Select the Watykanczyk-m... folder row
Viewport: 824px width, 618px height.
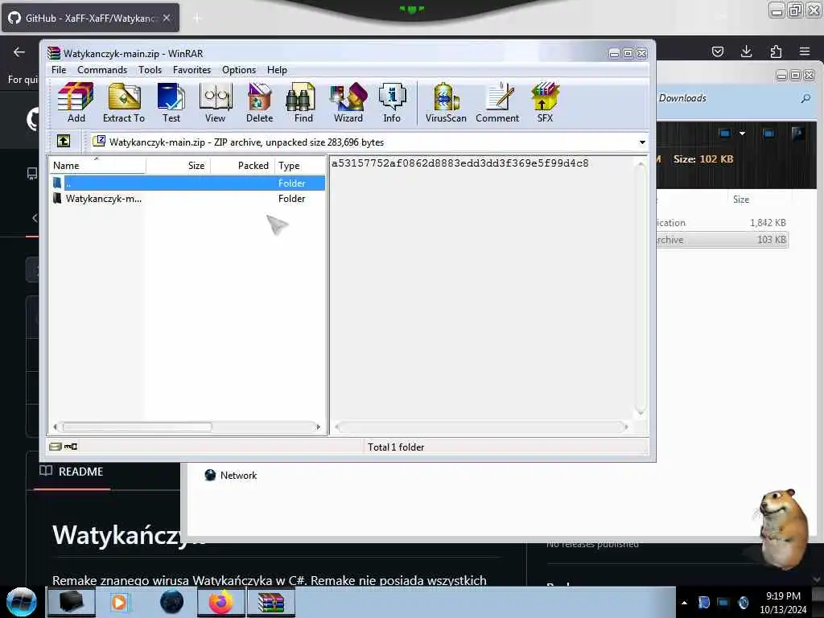point(187,199)
